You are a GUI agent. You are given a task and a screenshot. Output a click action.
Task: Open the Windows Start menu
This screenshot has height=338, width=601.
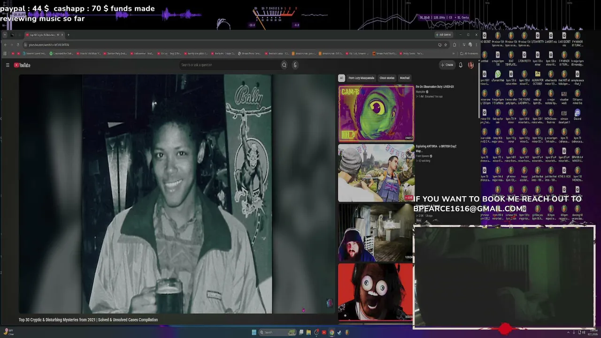(x=254, y=332)
